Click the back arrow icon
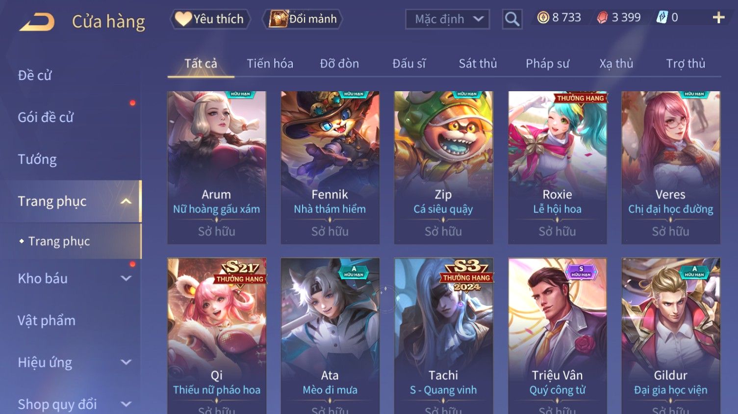738x414 pixels. tap(37, 22)
